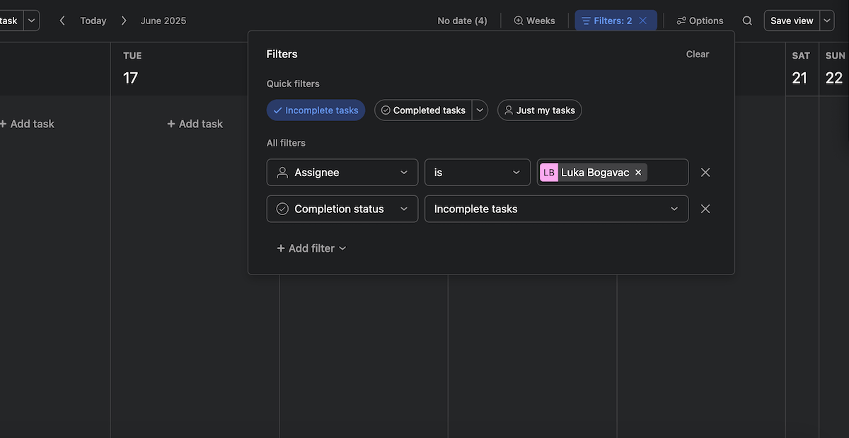
Task: Enable the Completed tasks quick filter
Action: (x=424, y=110)
